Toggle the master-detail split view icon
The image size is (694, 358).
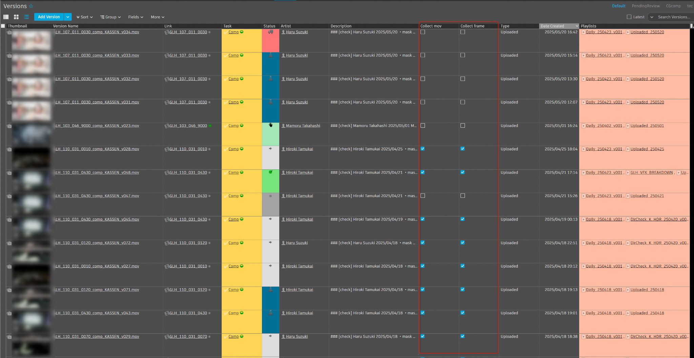(x=6, y=17)
